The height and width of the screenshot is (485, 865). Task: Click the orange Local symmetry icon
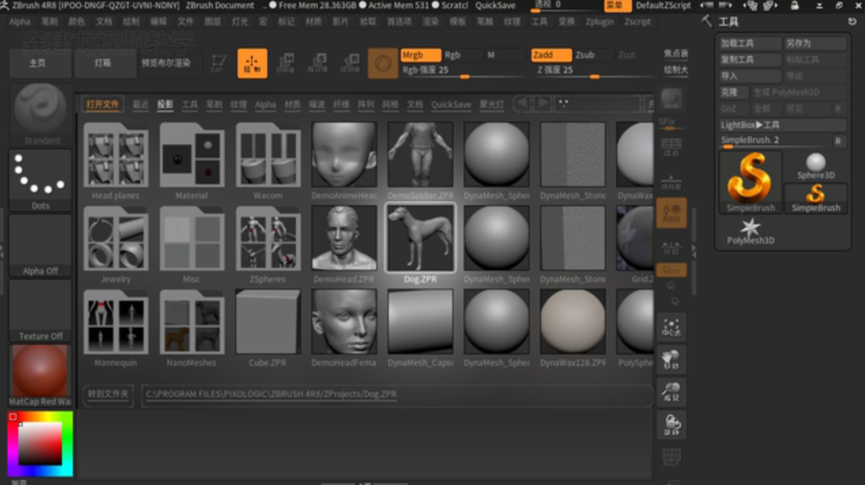[671, 213]
